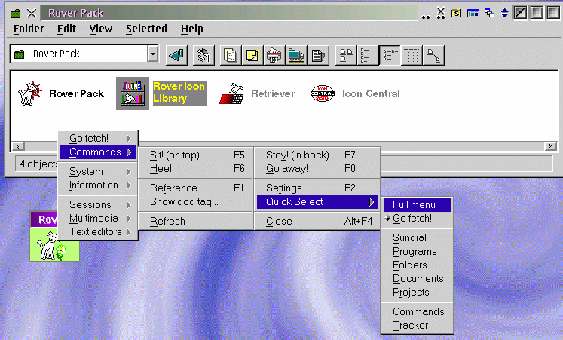
Task: Click the scrollbar right arrow
Action: coord(550,146)
